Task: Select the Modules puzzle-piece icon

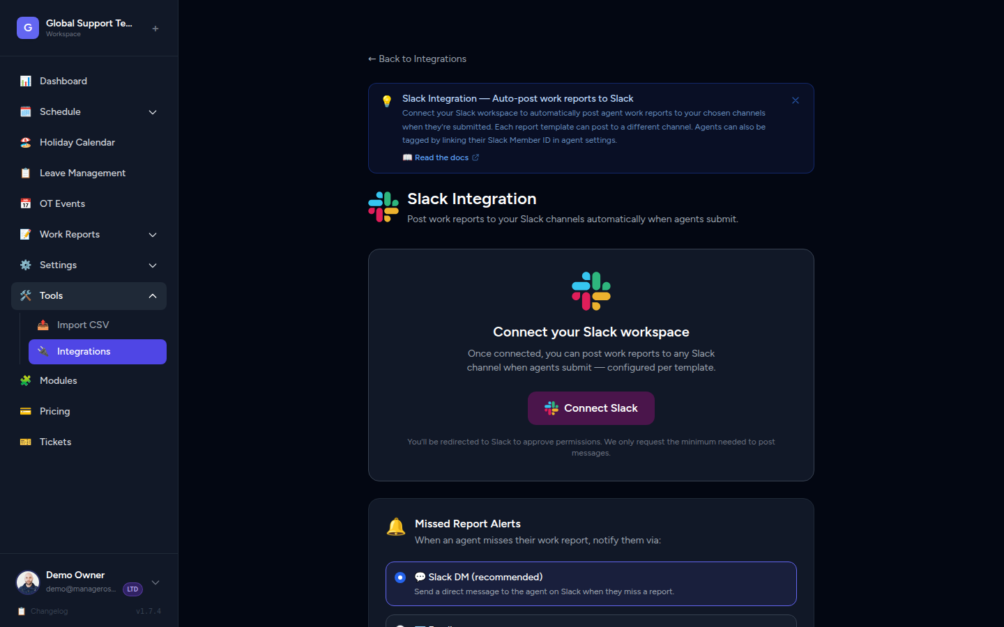Action: point(26,380)
